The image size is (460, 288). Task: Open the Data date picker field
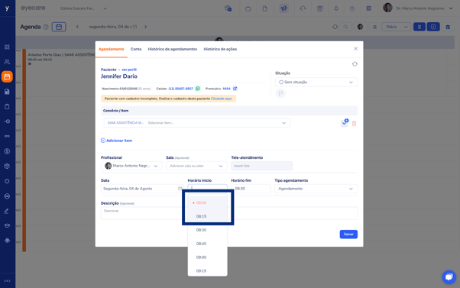coord(142,189)
